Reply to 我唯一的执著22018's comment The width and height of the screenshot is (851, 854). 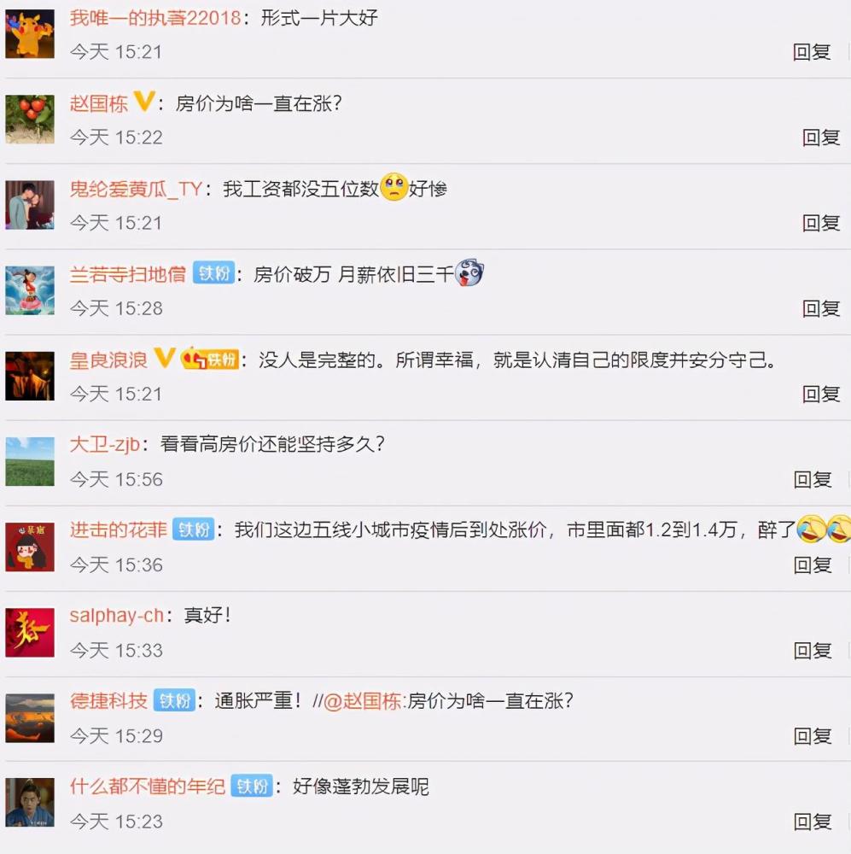coord(812,52)
